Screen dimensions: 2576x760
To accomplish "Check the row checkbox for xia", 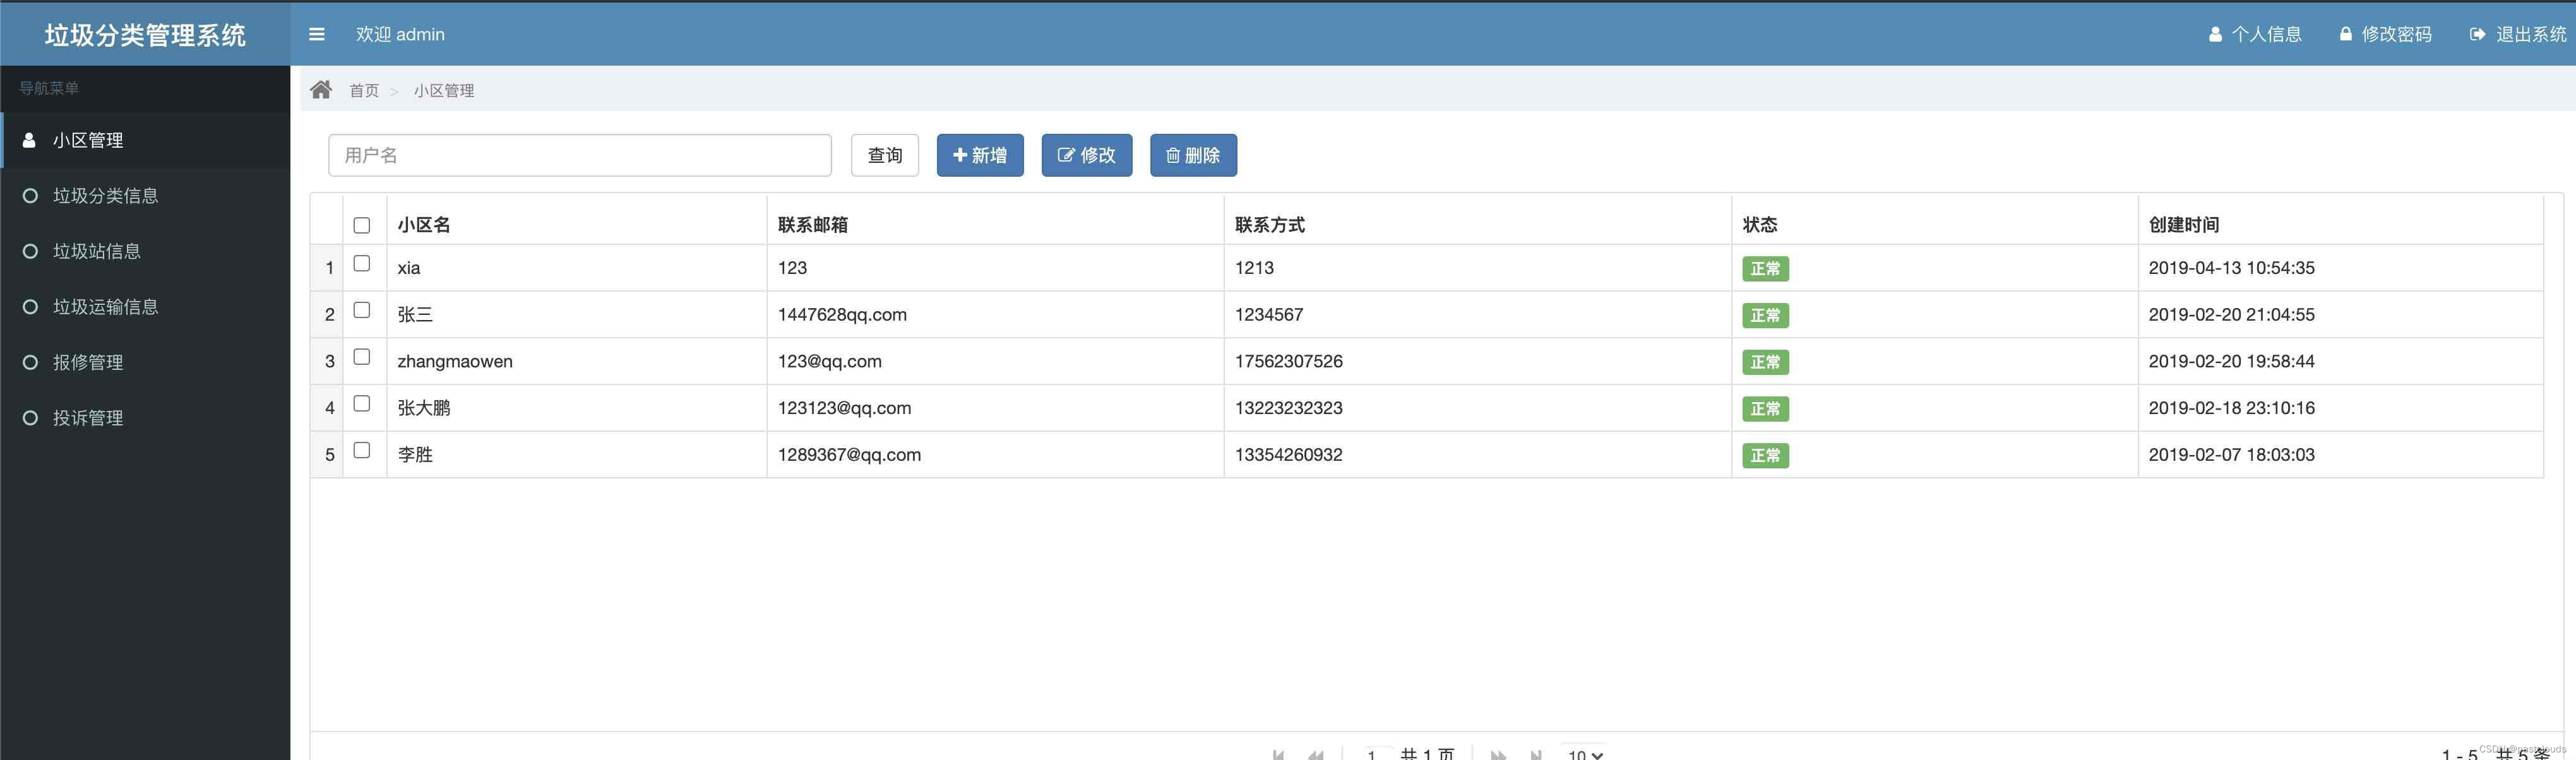I will (x=362, y=264).
